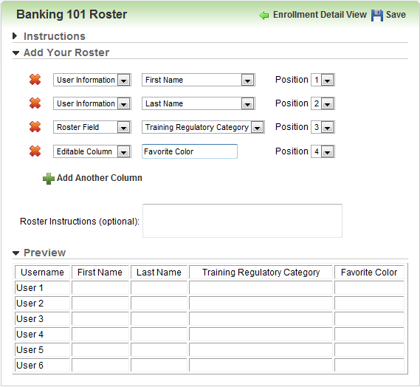Select User 4 cell in preview

(42, 335)
